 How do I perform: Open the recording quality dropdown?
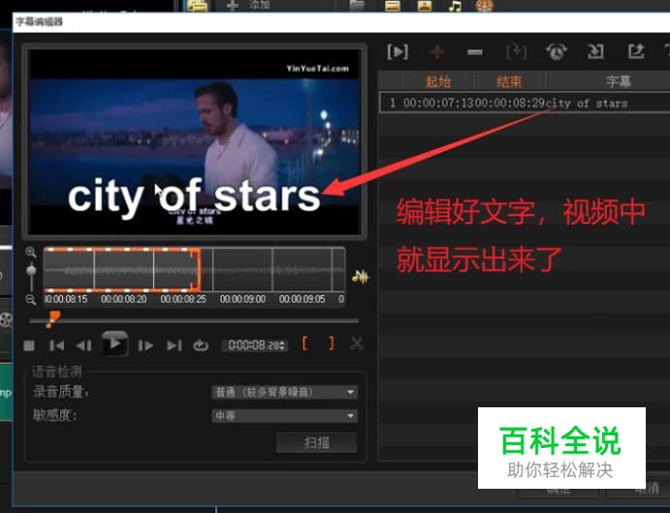tap(284, 392)
